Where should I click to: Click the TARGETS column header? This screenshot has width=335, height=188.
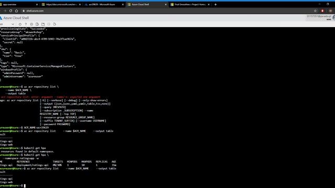coord(58,162)
